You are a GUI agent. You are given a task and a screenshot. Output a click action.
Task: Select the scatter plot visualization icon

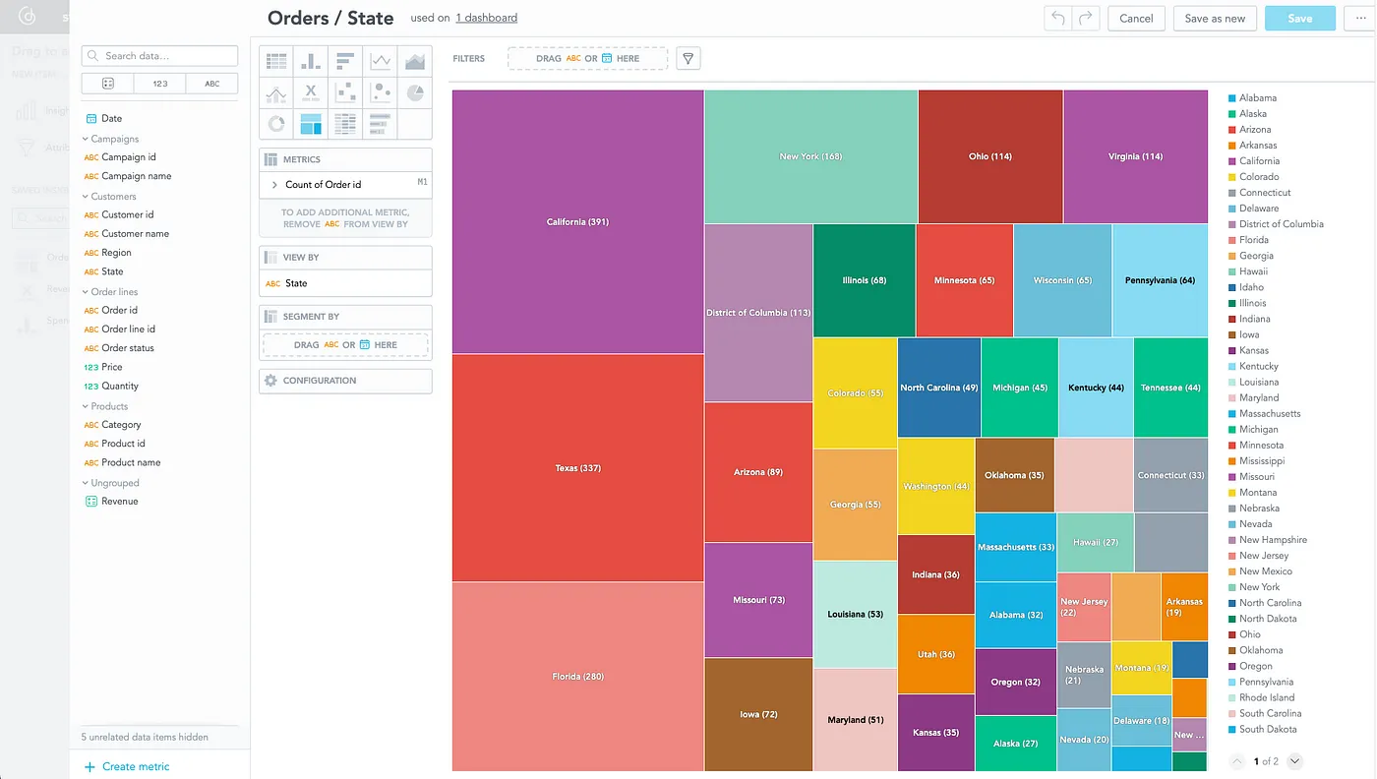[345, 92]
